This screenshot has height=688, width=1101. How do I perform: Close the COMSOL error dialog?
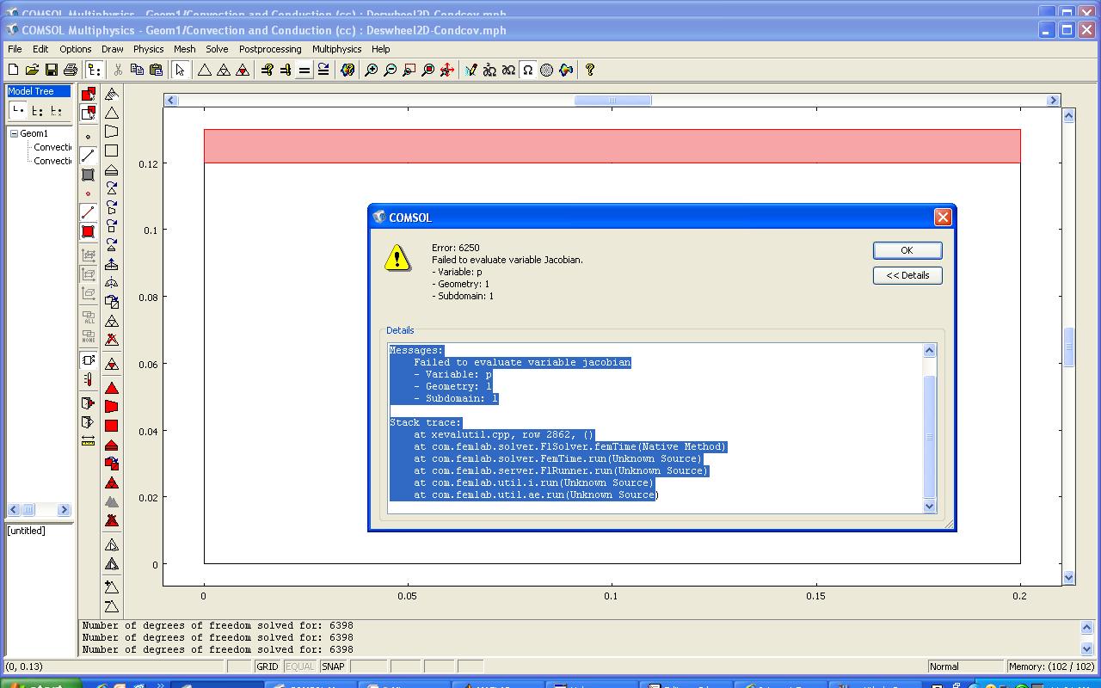pyautogui.click(x=943, y=218)
